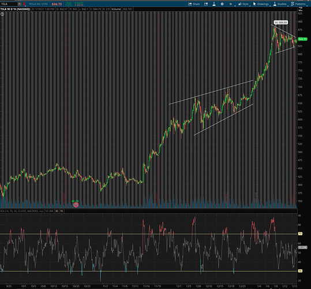
Task: Open the Studies menu
Action: (280, 4)
